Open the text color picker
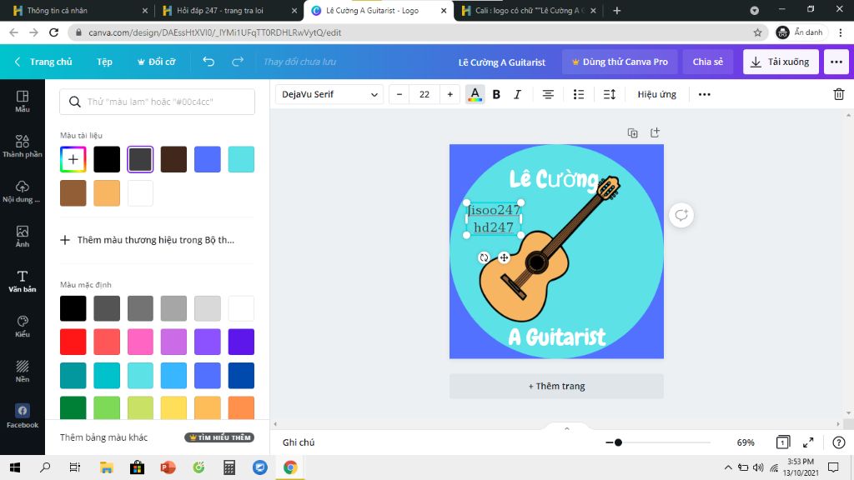The width and height of the screenshot is (854, 480). (x=475, y=94)
